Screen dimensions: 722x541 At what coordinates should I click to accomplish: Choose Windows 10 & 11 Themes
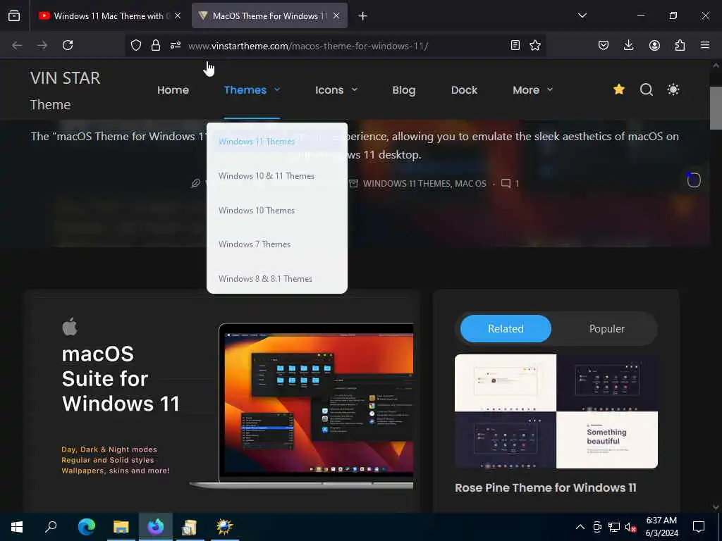coord(266,175)
